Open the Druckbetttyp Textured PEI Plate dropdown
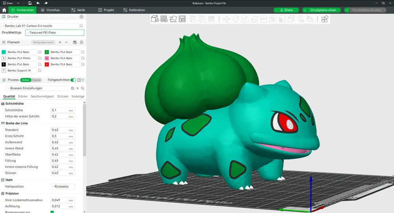 pyautogui.click(x=54, y=33)
